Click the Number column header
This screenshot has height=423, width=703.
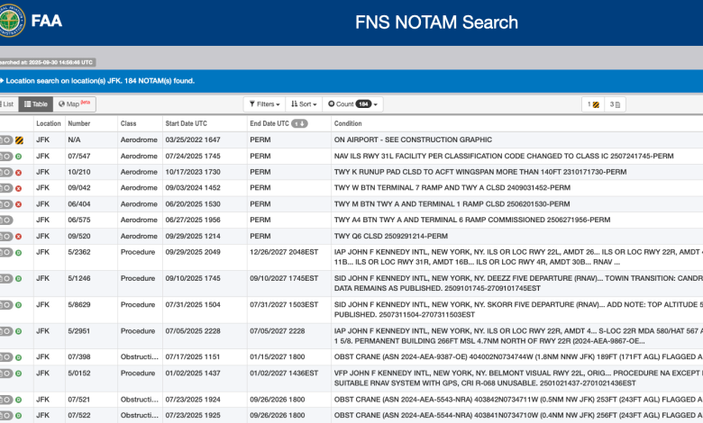tap(79, 123)
